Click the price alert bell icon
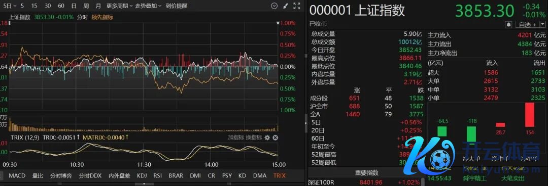This screenshot has height=186, width=548. (508, 24)
